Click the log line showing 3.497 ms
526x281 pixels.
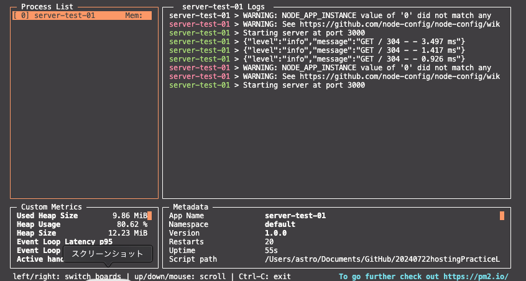317,42
